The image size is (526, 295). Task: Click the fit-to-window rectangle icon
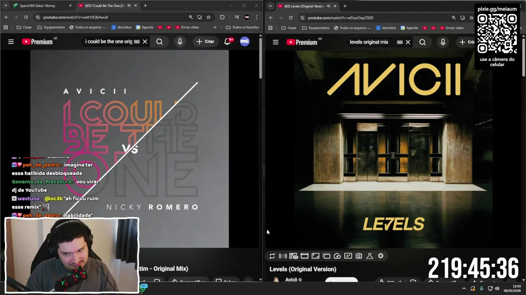[x=315, y=256]
